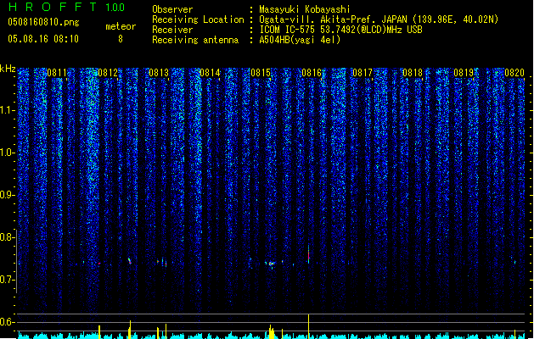
Task: Click the 0816 time marker
Action: point(312,72)
